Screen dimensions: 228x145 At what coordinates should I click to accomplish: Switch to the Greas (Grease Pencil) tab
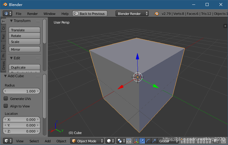3,66
